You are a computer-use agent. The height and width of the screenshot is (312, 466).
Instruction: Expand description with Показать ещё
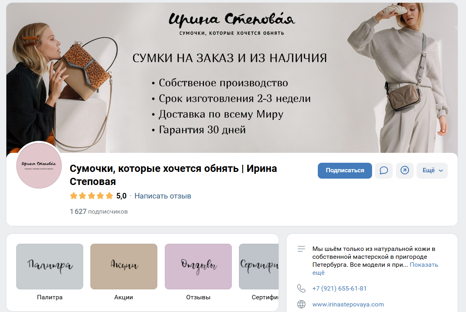point(375,268)
